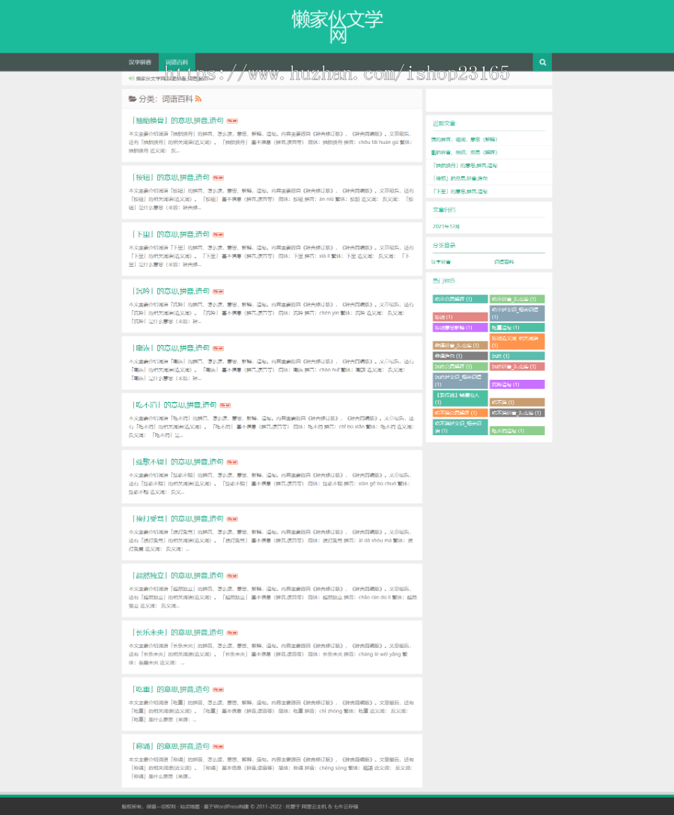
Task: Click the orange 吃不消 tag in left column
Action: tap(460, 413)
